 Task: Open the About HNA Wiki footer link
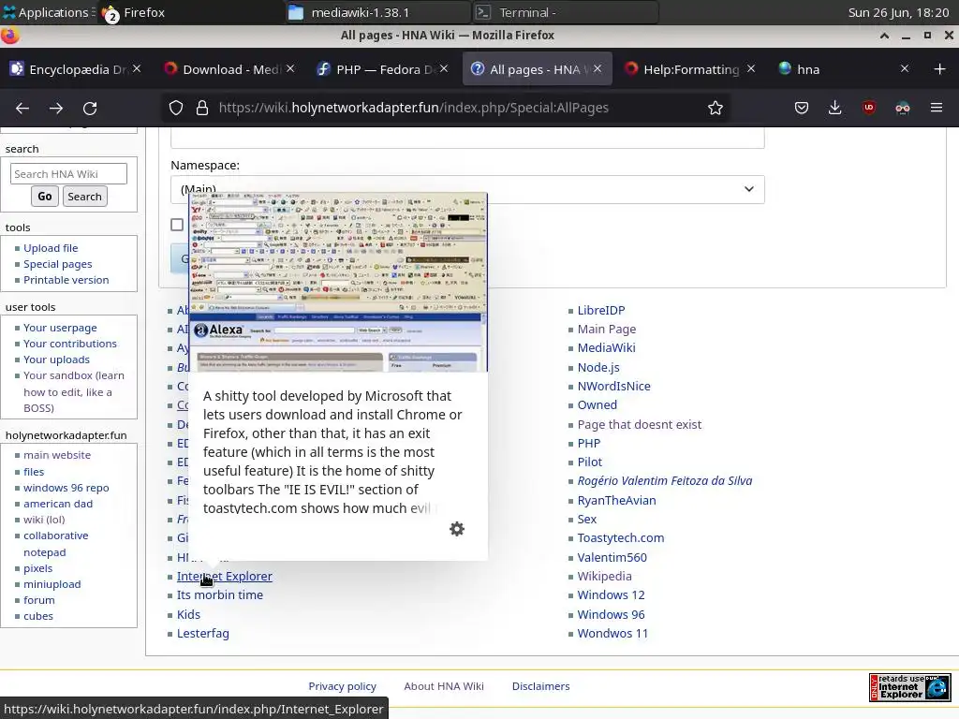(444, 686)
